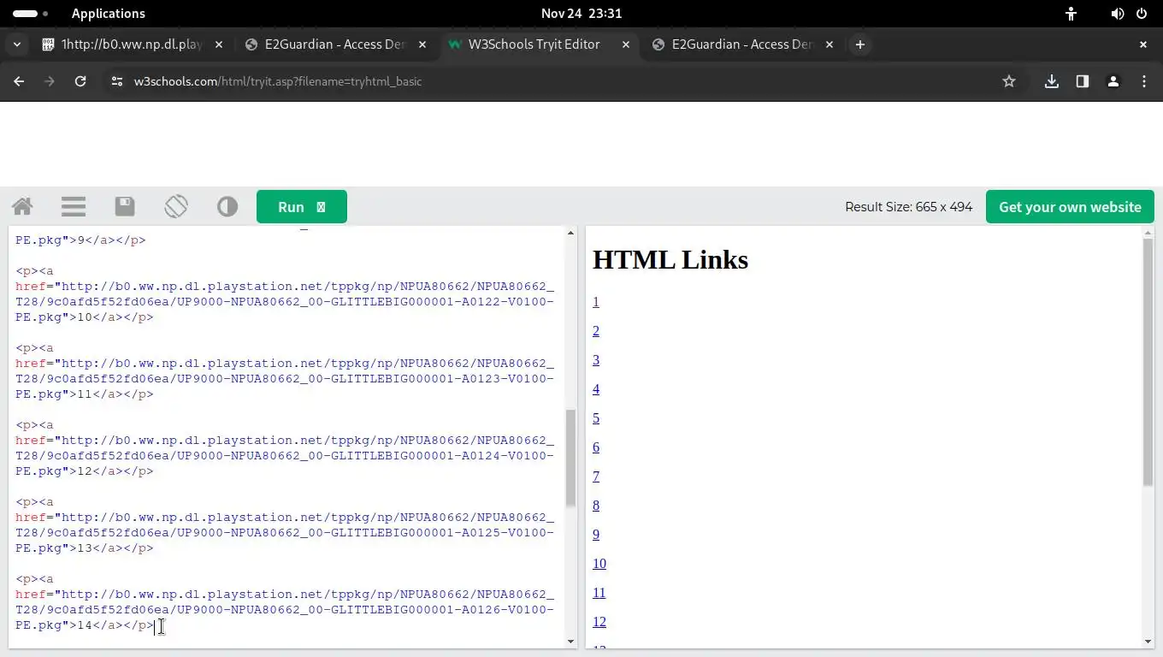The image size is (1163, 657).
Task: Open link 8 in the result
Action: tap(596, 506)
